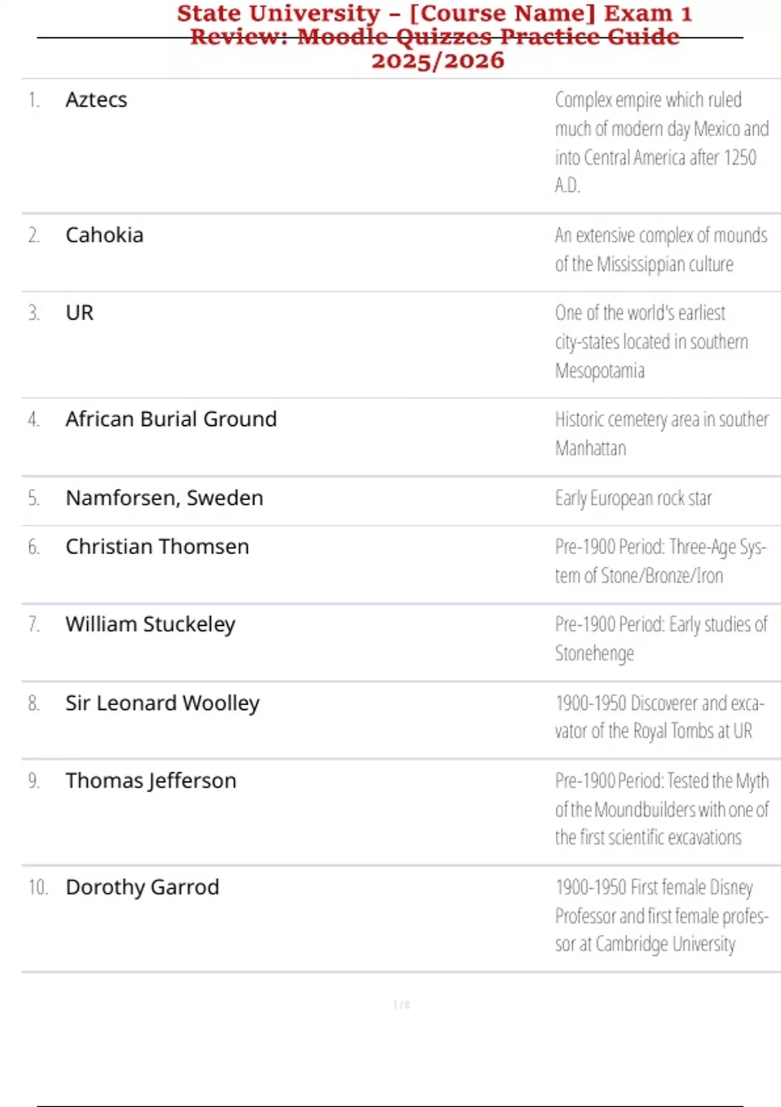
Task: Select the Dorothy Garrod entry
Action: coord(143,887)
